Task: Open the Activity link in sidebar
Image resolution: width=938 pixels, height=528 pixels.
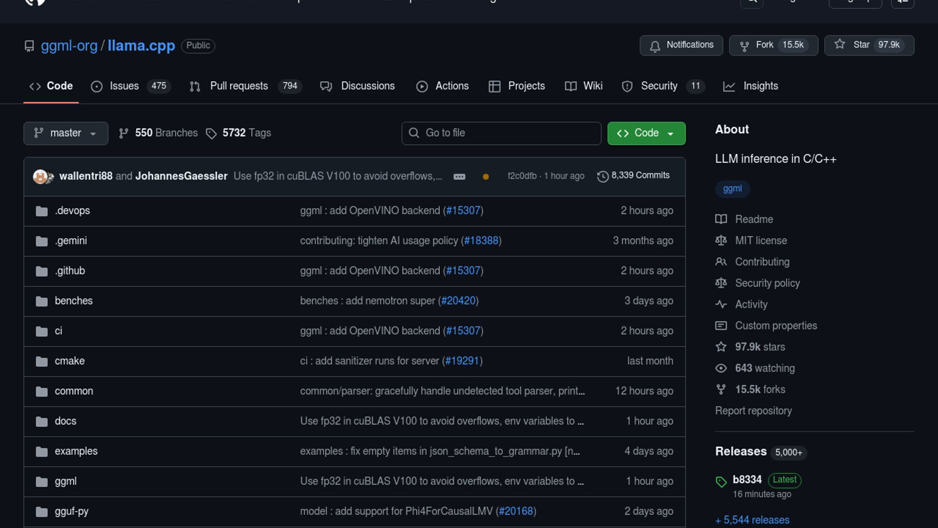Action: (x=751, y=305)
